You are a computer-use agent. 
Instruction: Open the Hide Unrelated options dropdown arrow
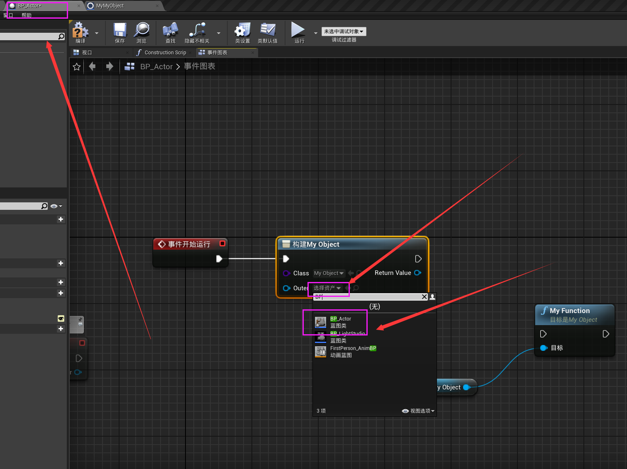[x=219, y=33]
